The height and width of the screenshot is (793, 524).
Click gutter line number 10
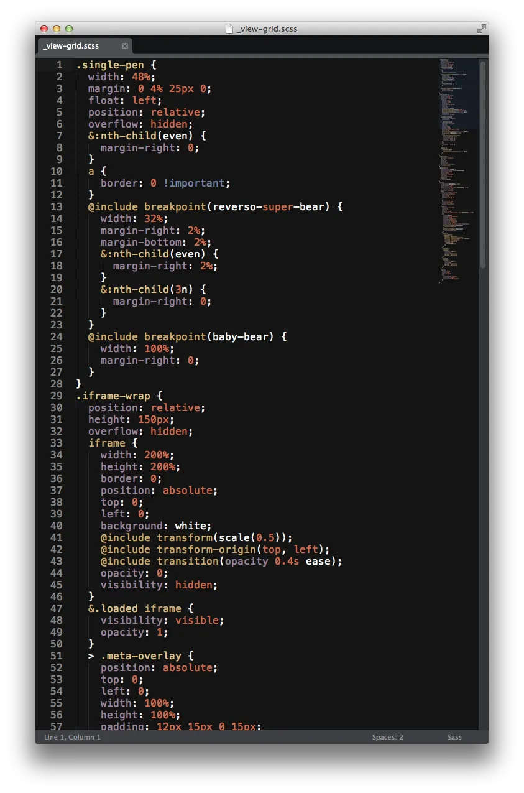pyautogui.click(x=57, y=171)
